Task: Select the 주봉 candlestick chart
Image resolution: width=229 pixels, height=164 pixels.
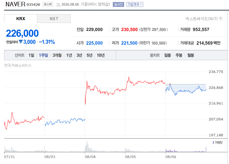Action: coord(179,55)
